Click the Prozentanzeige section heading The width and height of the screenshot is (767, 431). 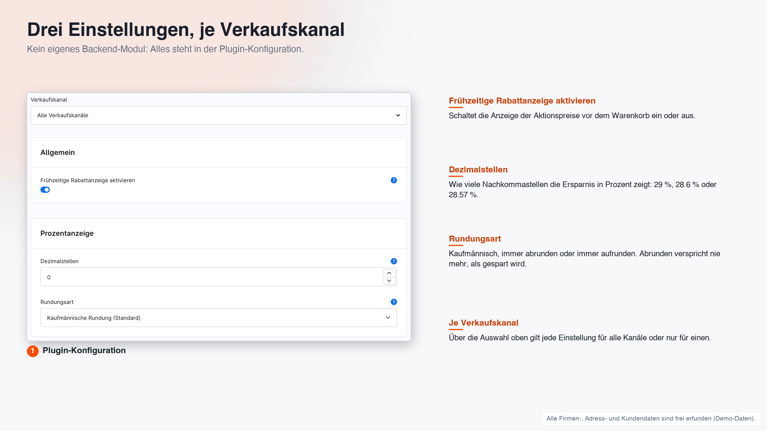coord(67,233)
